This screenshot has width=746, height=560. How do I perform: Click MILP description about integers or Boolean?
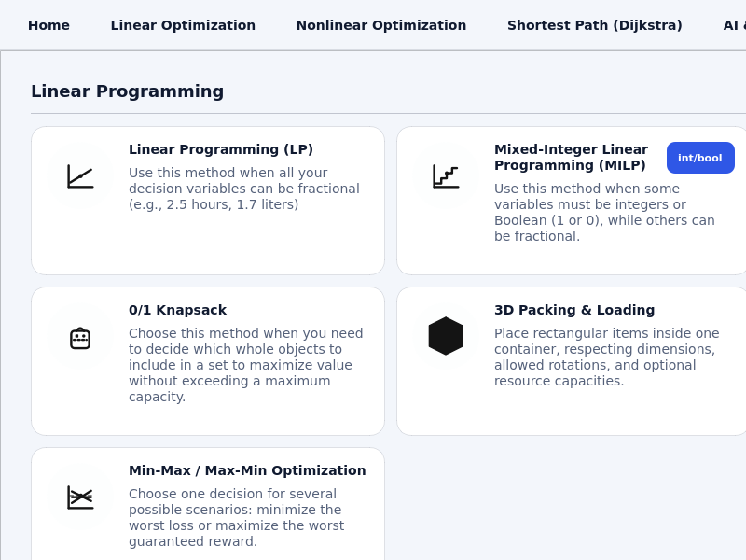click(x=604, y=213)
